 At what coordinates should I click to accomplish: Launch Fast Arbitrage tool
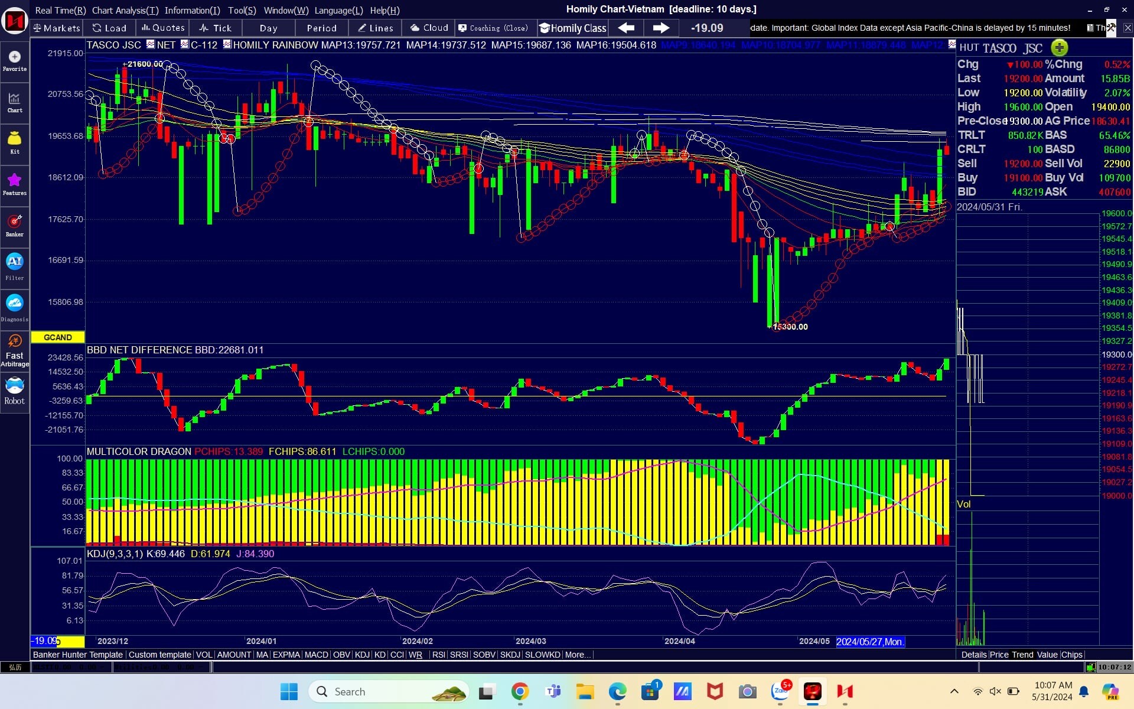pyautogui.click(x=15, y=350)
